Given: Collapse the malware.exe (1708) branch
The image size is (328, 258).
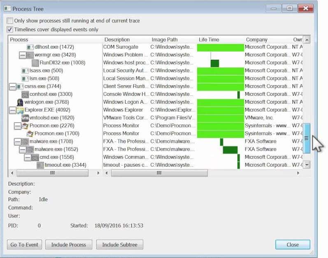Looking at the screenshot, I should (x=17, y=141).
